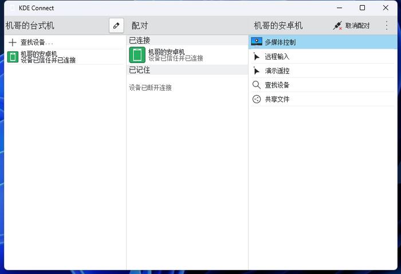This screenshot has height=274, width=401.
Task: Open 多媒体控制 media control
Action: click(x=323, y=42)
